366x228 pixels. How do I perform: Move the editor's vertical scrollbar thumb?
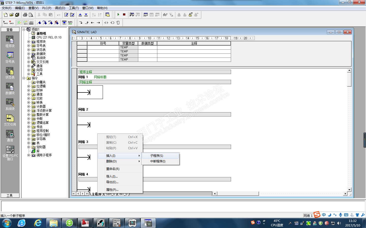pos(349,79)
